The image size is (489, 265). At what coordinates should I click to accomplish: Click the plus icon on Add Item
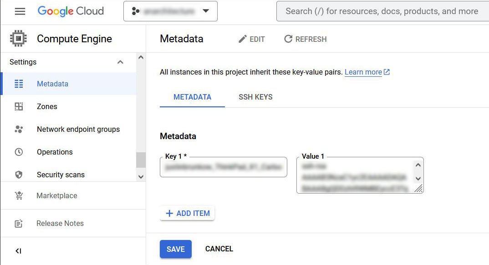point(169,213)
